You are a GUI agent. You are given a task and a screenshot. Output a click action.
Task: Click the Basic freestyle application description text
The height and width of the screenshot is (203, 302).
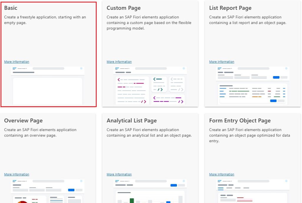point(45,20)
